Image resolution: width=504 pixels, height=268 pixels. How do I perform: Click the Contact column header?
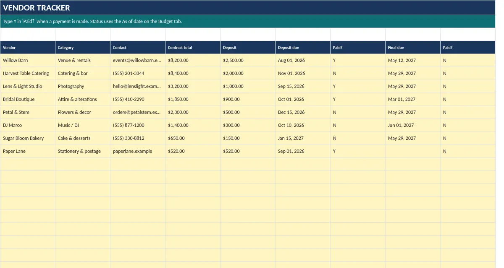[x=138, y=47]
